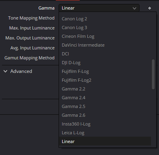Image resolution: width=159 pixels, height=155 pixels.
Task: Click the Tone Mapping Method label
Action: 31,18
